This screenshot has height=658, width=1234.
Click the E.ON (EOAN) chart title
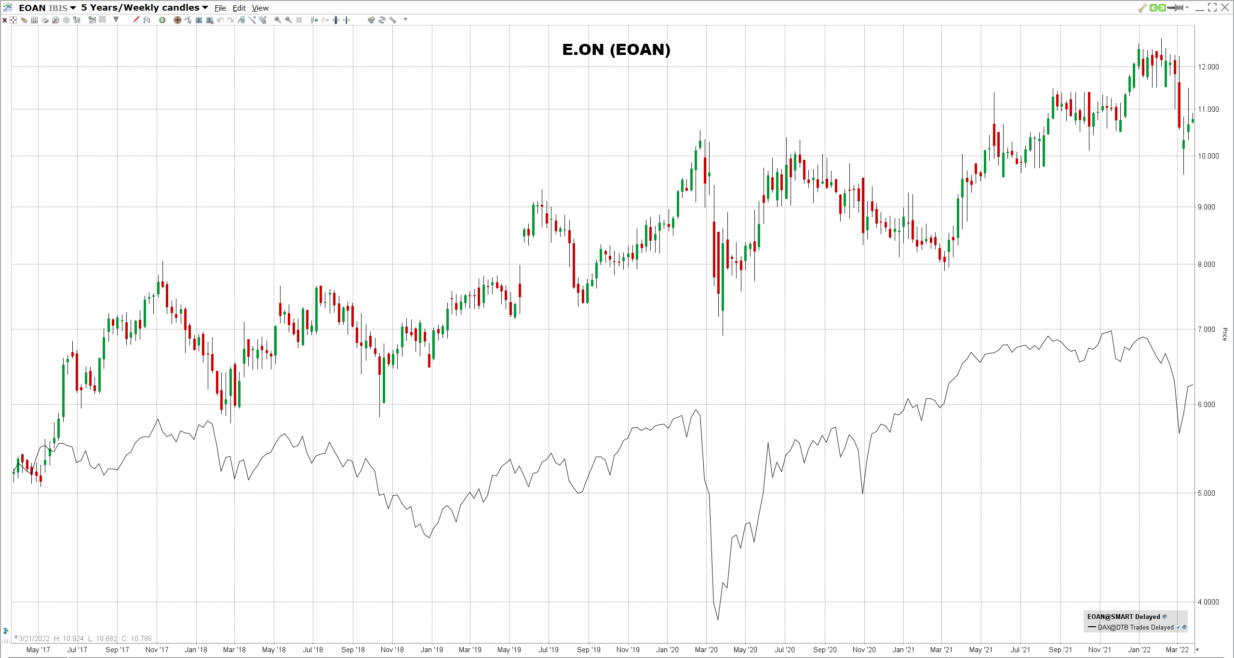(616, 50)
